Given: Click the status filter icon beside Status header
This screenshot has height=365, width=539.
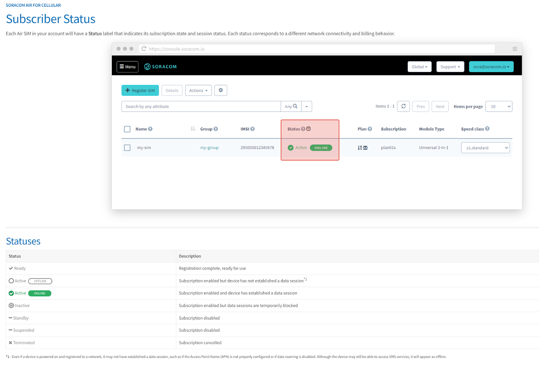Looking at the screenshot, I should coord(308,128).
